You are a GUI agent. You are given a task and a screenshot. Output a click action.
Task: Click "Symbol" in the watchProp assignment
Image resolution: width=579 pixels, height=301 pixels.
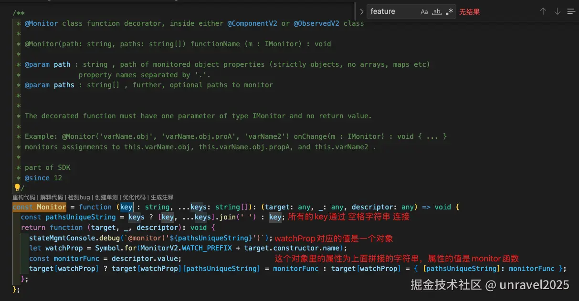107,248
